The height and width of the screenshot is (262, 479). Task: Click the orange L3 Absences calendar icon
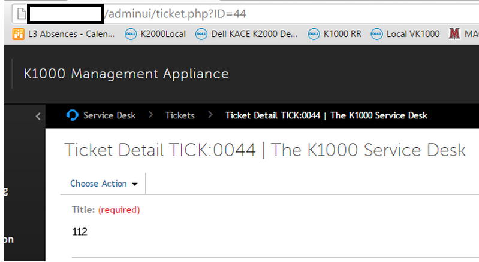[19, 34]
